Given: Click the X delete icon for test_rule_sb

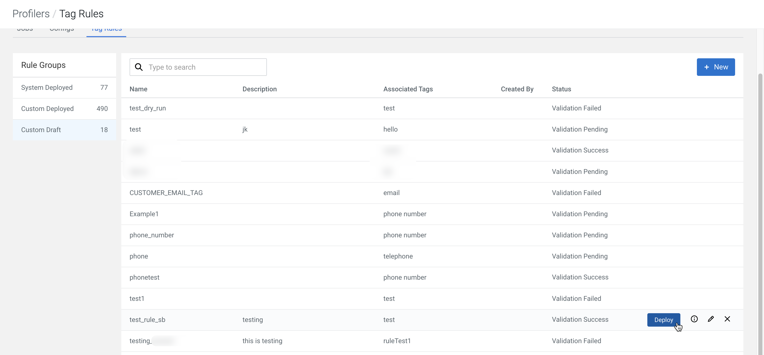Looking at the screenshot, I should (x=727, y=319).
